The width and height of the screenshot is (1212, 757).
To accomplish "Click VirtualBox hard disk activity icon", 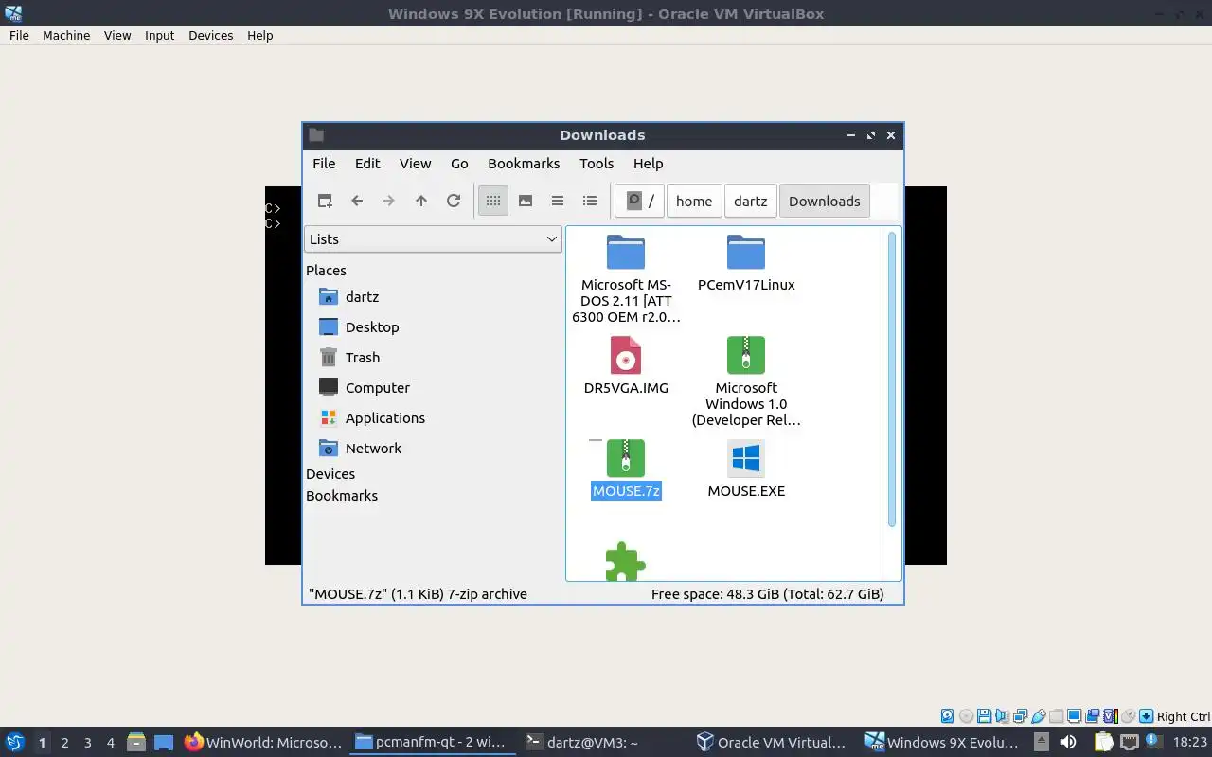I will tap(947, 716).
